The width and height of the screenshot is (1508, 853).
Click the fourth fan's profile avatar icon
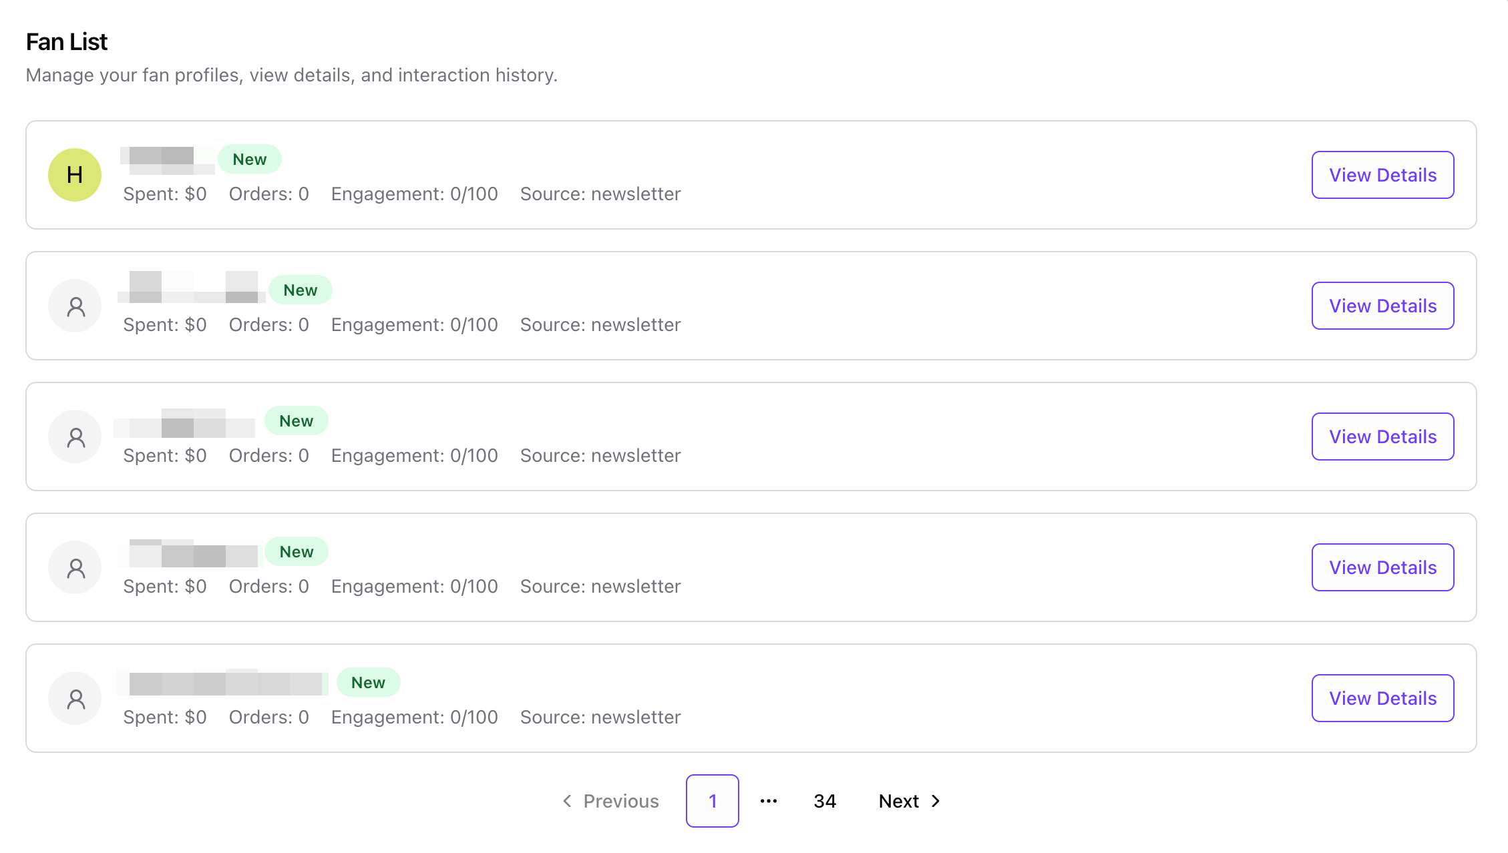[75, 567]
